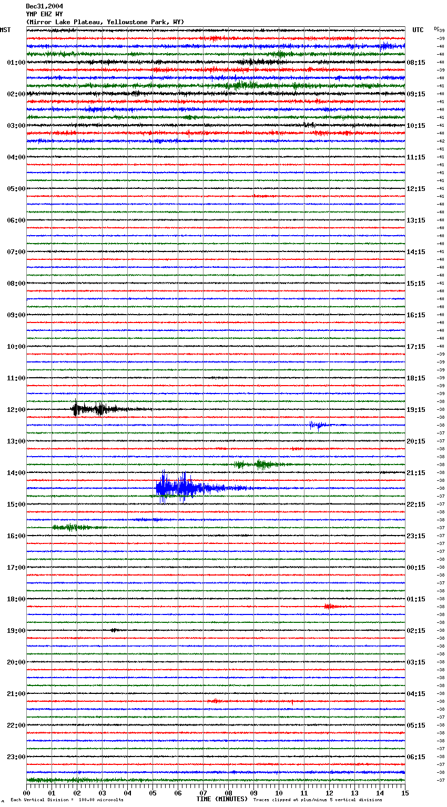Screen dimensions: 447x807
Task: Select the 02:00 MST time label
Action: click(x=16, y=94)
